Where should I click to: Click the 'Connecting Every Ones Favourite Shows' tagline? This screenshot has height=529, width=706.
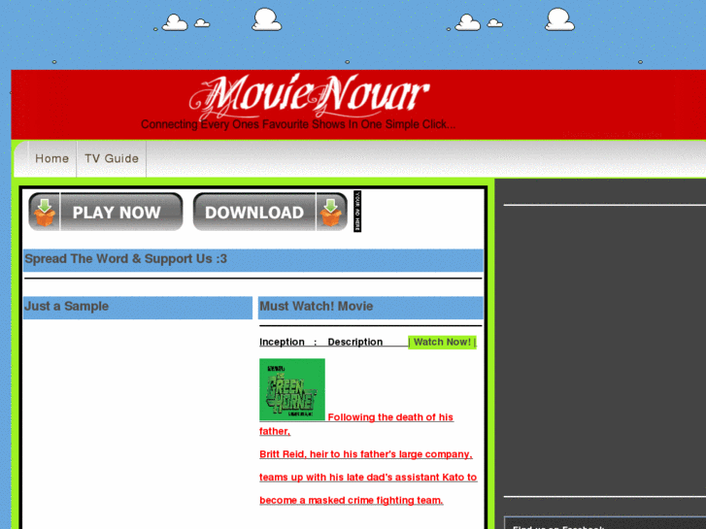(298, 124)
